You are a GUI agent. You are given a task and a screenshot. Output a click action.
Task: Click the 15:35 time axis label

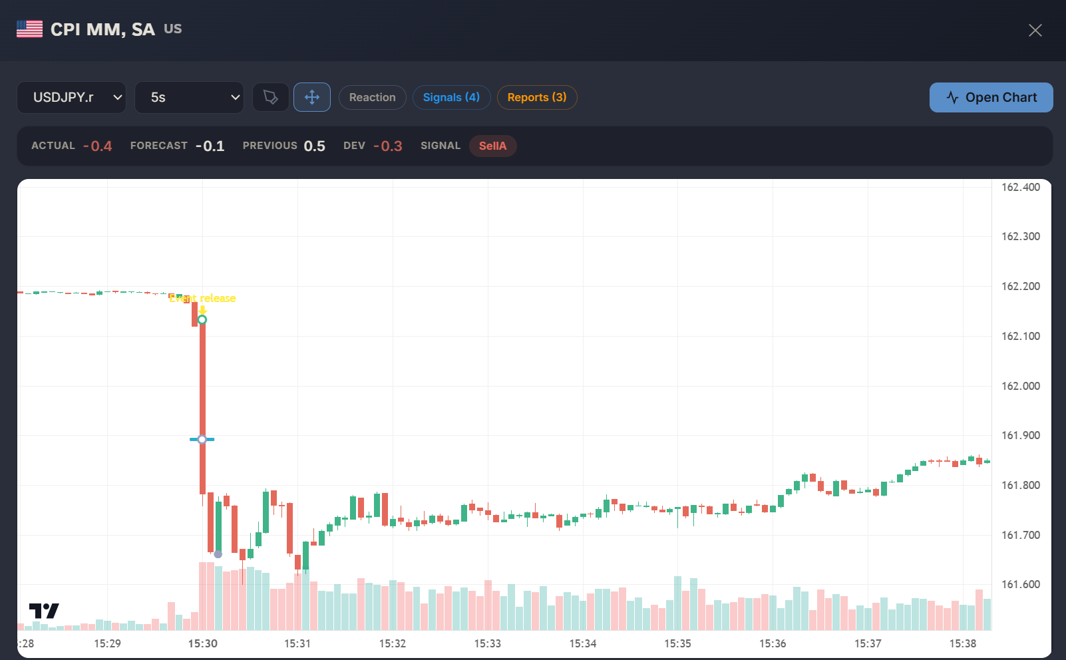click(677, 643)
